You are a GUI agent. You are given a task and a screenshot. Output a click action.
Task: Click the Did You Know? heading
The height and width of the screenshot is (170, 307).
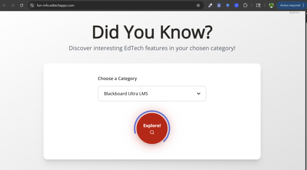point(152,32)
